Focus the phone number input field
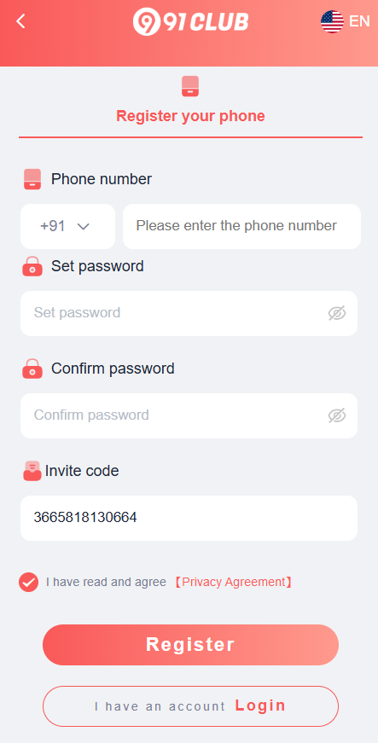378x743 pixels. coord(241,227)
